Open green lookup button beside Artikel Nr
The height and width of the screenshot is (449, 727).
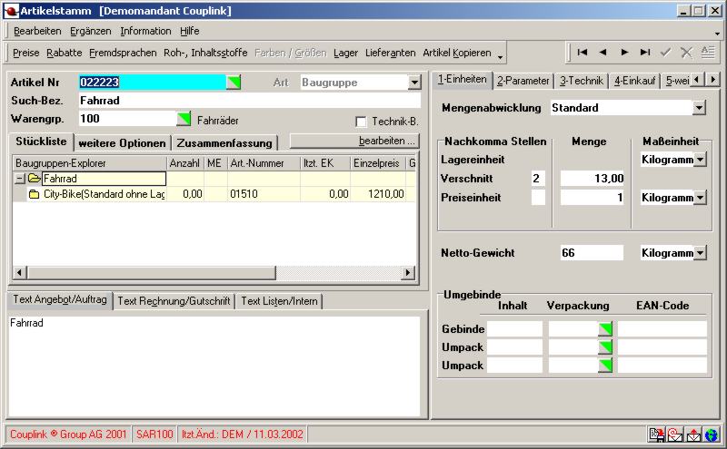pos(234,83)
